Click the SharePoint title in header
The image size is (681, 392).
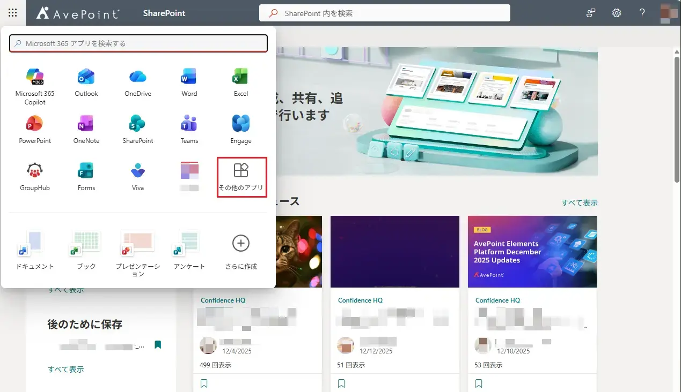pyautogui.click(x=164, y=13)
